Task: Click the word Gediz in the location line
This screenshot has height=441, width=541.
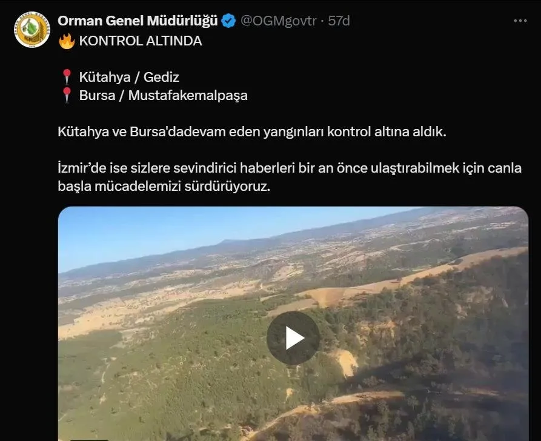Action: (161, 77)
